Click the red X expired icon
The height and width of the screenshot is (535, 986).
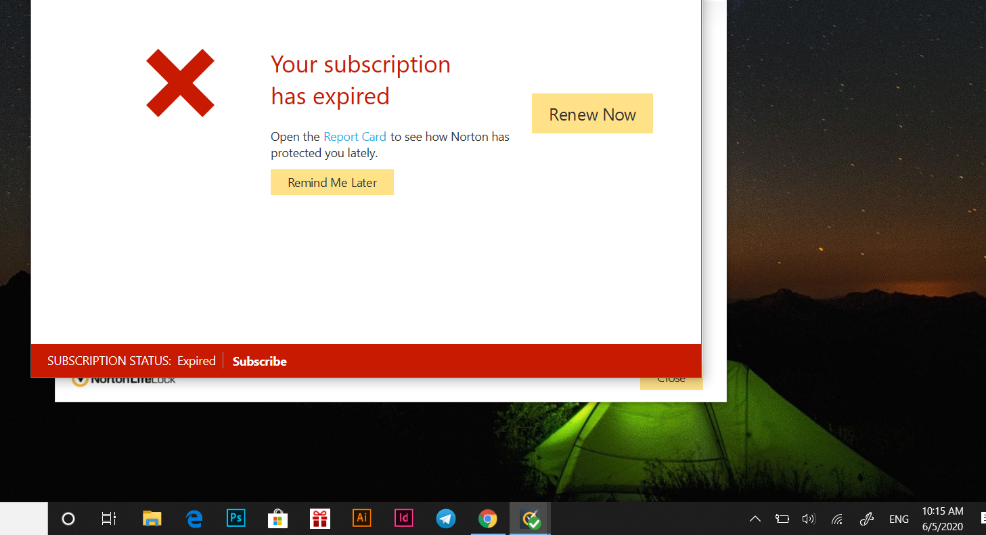pyautogui.click(x=180, y=83)
